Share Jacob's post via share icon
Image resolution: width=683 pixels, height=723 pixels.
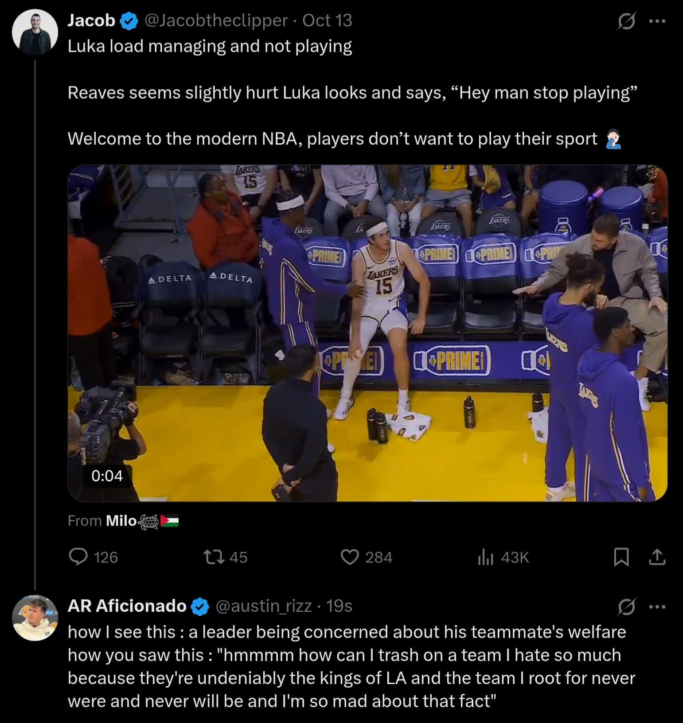657,557
